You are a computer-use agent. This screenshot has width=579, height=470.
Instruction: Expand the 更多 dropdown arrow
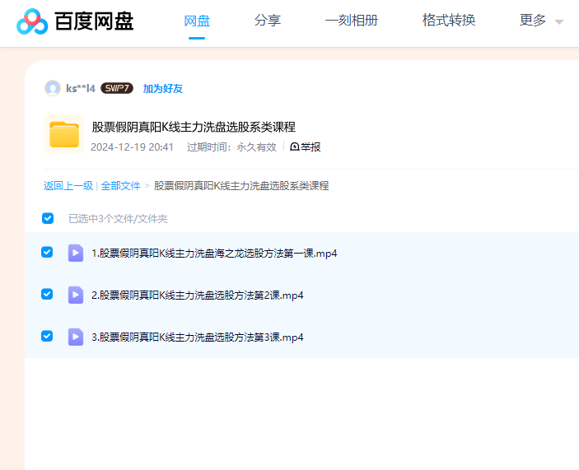coord(559,21)
